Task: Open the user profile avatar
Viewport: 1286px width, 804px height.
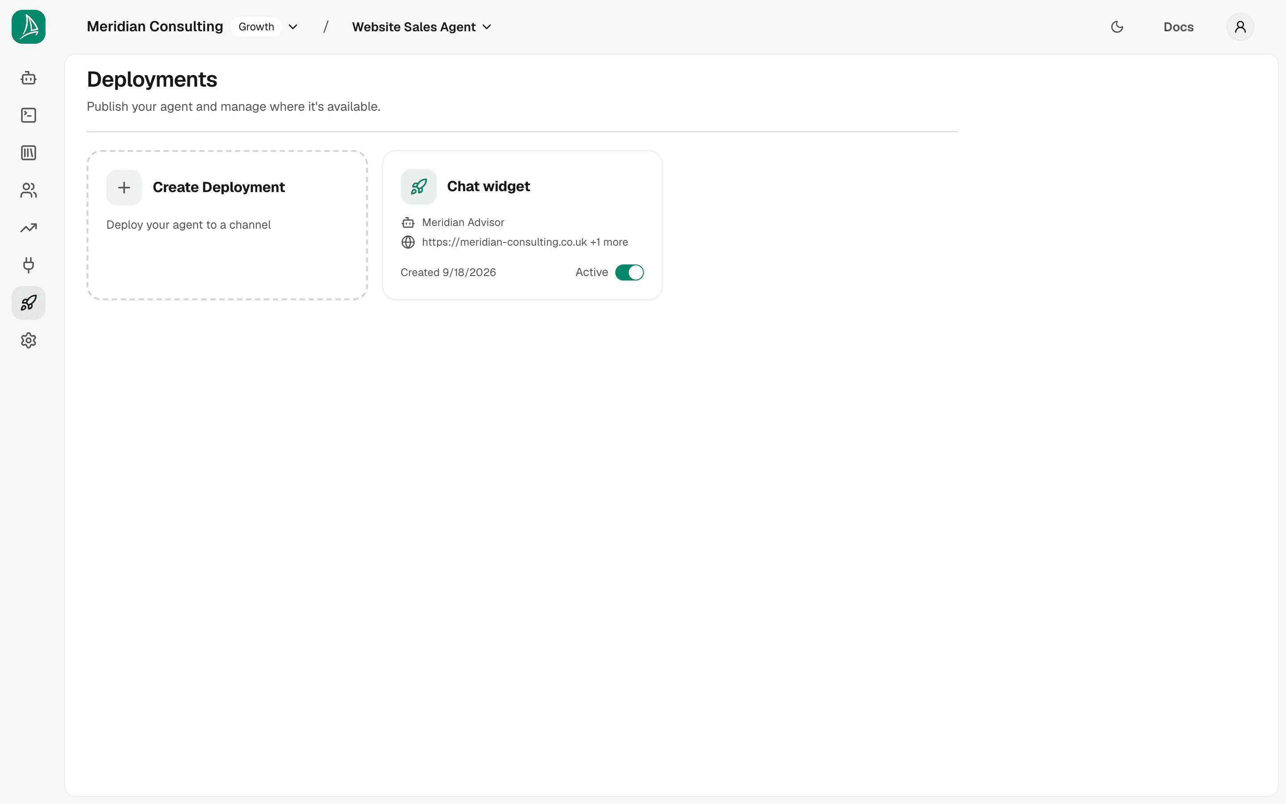Action: pyautogui.click(x=1240, y=27)
